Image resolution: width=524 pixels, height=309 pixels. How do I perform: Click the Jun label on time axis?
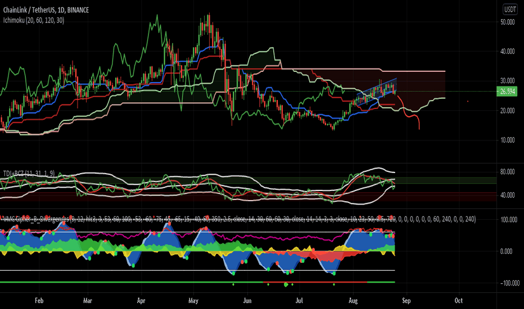click(247, 301)
